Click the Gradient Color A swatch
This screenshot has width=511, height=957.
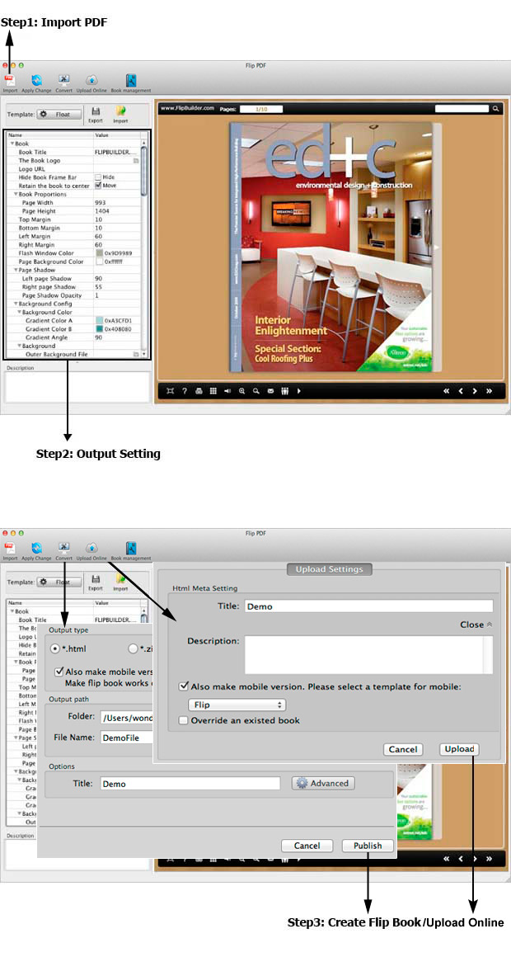tap(99, 320)
